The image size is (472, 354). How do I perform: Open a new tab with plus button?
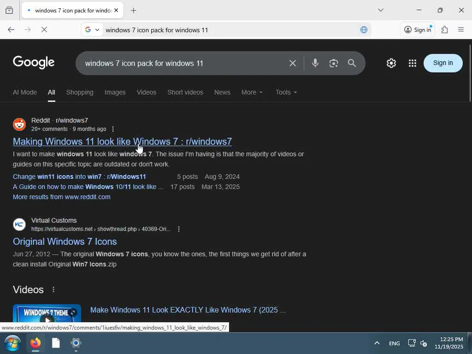point(133,10)
